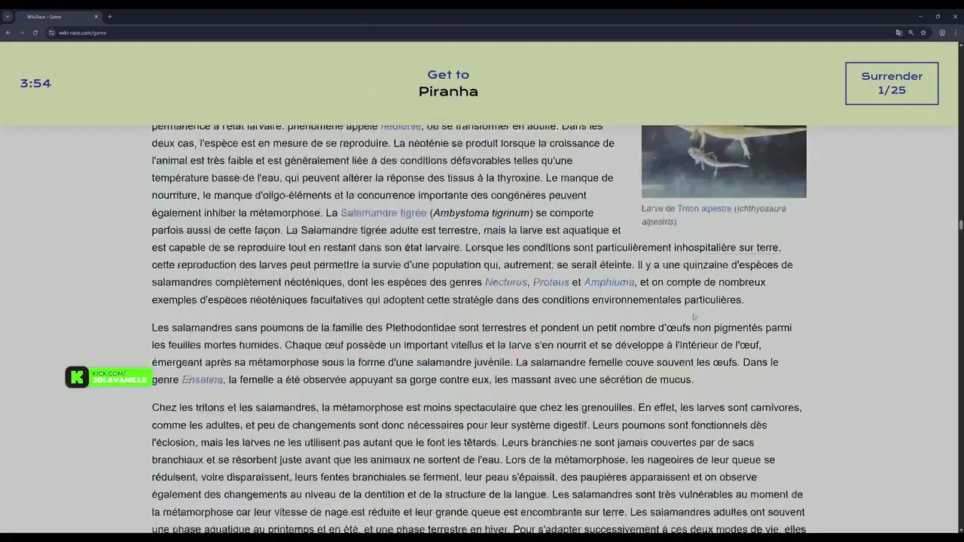Close the WikiRace - Game tab
Screen dimensions: 964x542
click(96, 17)
